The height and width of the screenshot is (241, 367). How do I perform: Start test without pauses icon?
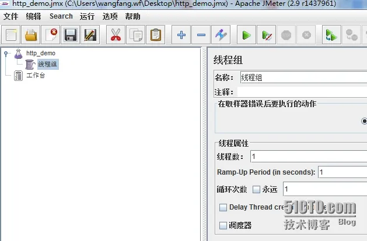pos(267,35)
